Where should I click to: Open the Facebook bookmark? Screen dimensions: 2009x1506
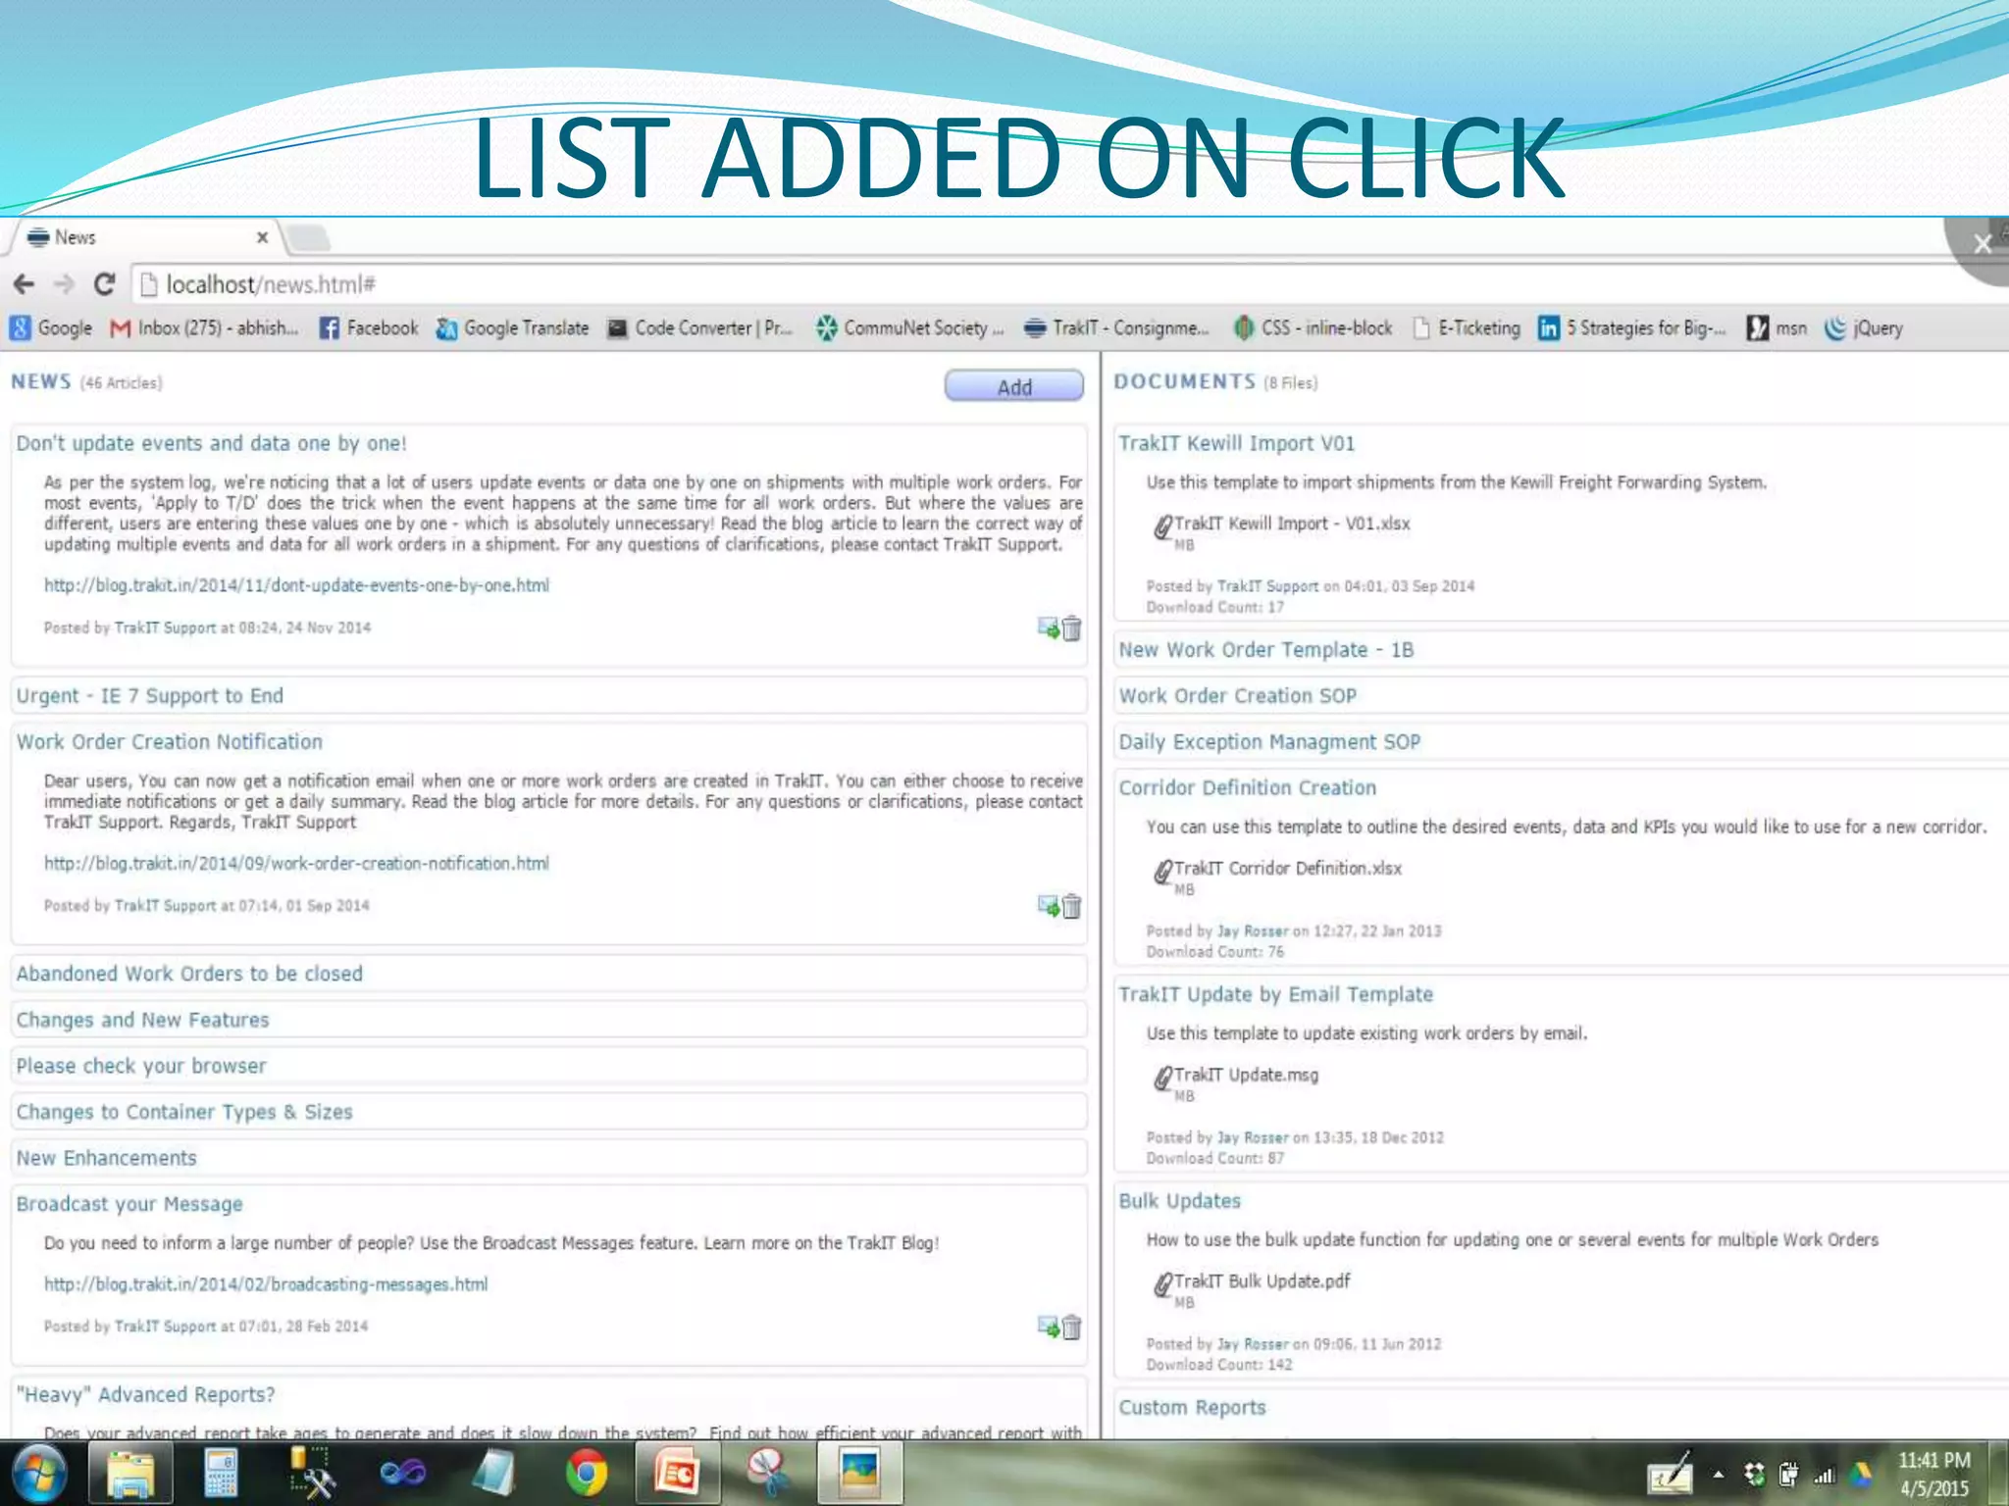tap(369, 328)
